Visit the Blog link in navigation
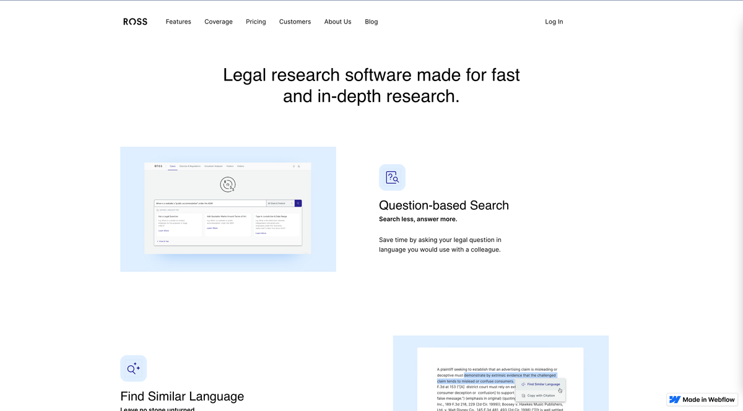Image resolution: width=743 pixels, height=411 pixels. tap(371, 22)
